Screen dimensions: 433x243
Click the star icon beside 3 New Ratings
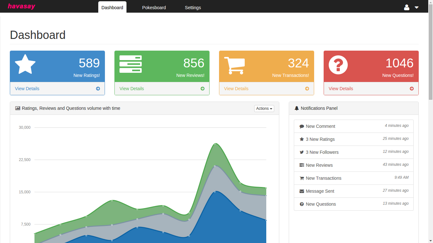[302, 139]
